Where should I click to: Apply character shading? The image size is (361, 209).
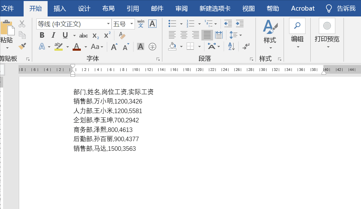(x=140, y=47)
